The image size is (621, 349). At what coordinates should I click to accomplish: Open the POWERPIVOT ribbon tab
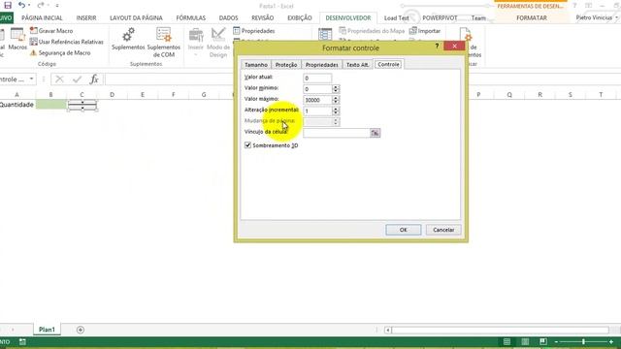(440, 17)
